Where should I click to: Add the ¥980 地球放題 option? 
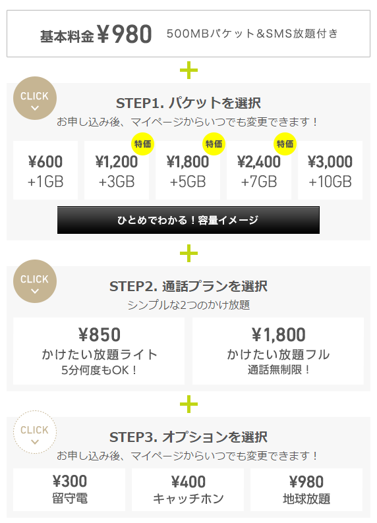click(x=306, y=489)
